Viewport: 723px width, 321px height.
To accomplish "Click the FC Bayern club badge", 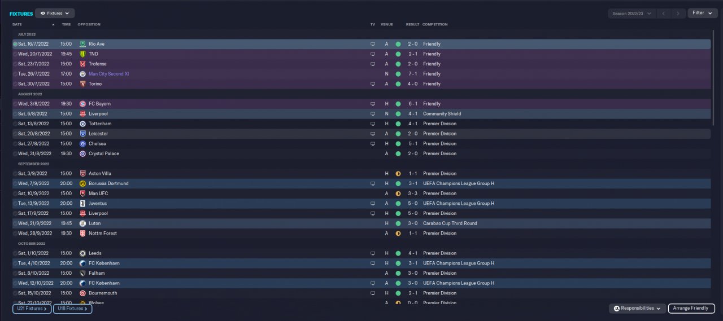I will (82, 104).
